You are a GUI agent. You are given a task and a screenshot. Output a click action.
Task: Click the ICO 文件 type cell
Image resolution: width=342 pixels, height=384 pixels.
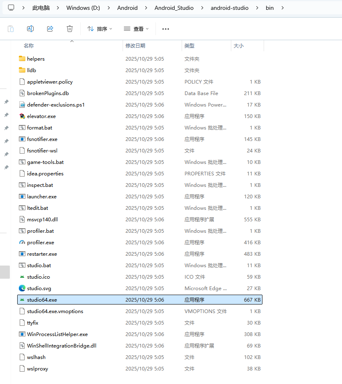[195, 277]
